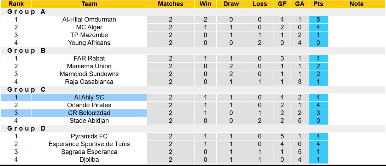The height and width of the screenshot is (166, 386).
Task: Click the Matches column header
Action: (x=170, y=4)
